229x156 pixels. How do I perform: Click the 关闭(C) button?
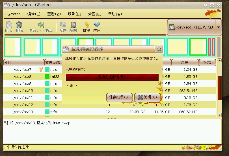point(147,97)
